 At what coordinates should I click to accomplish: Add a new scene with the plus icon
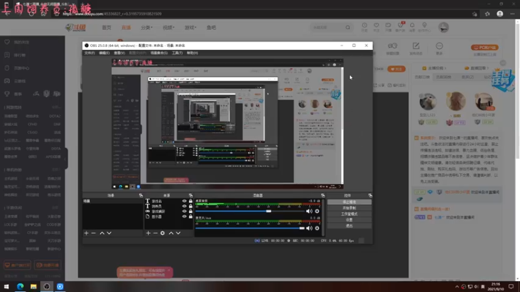pyautogui.click(x=86, y=233)
